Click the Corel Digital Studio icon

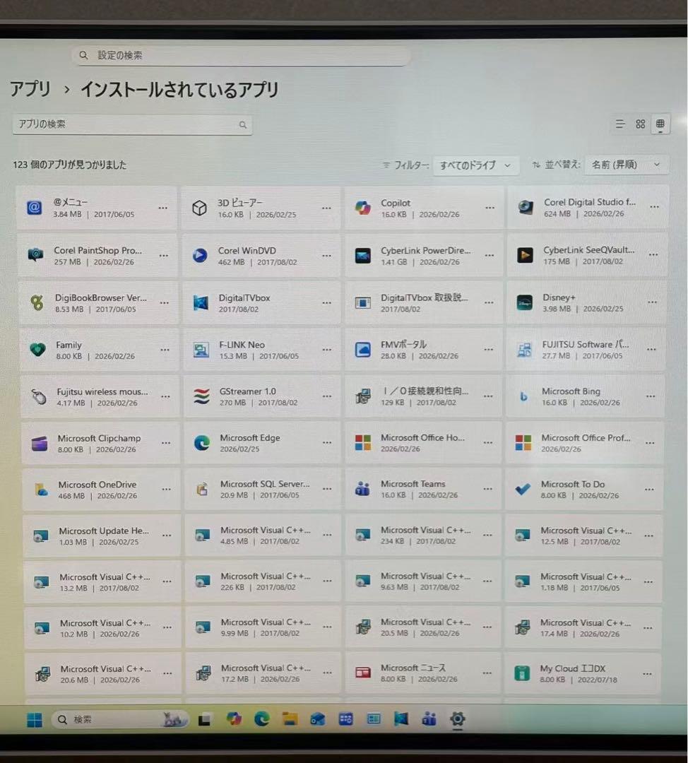526,207
